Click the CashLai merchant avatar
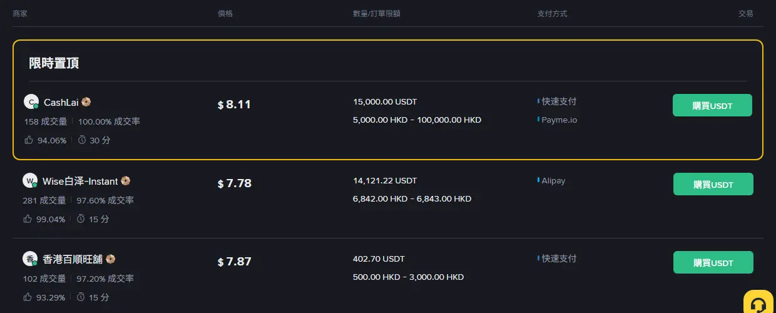The image size is (776, 313). pos(31,102)
